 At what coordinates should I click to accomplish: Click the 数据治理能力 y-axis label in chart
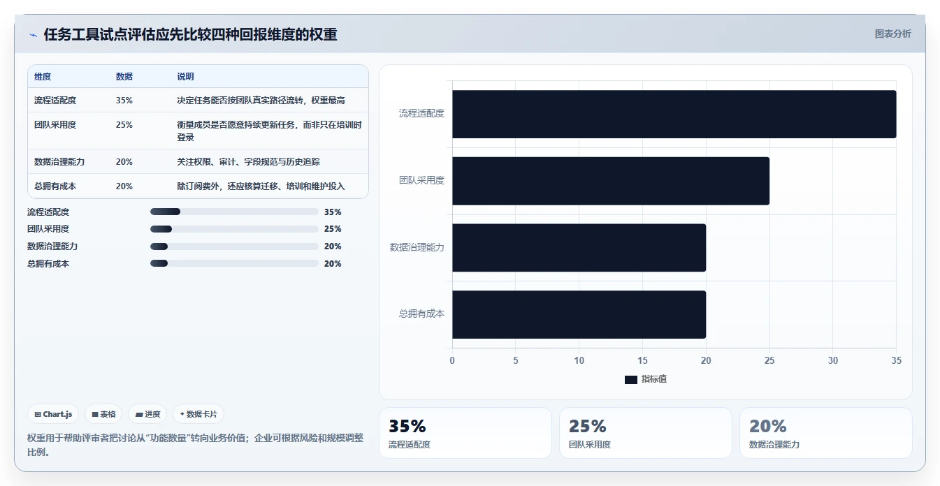point(417,247)
